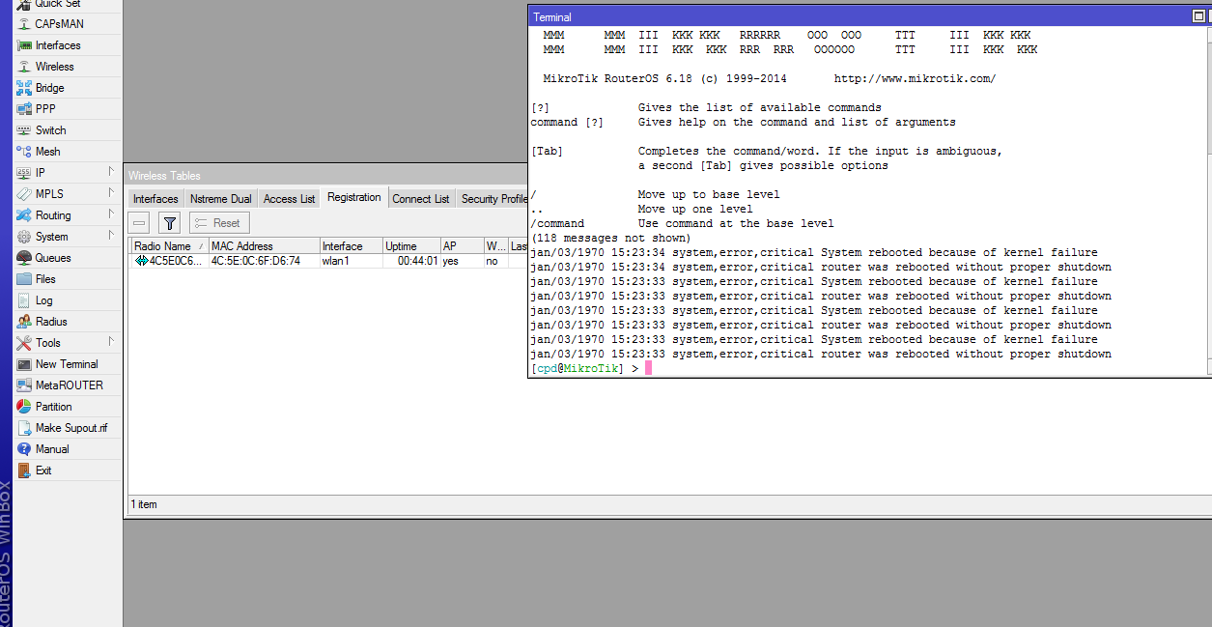The width and height of the screenshot is (1212, 627).
Task: Sort by the Uptime column header
Action: click(411, 246)
